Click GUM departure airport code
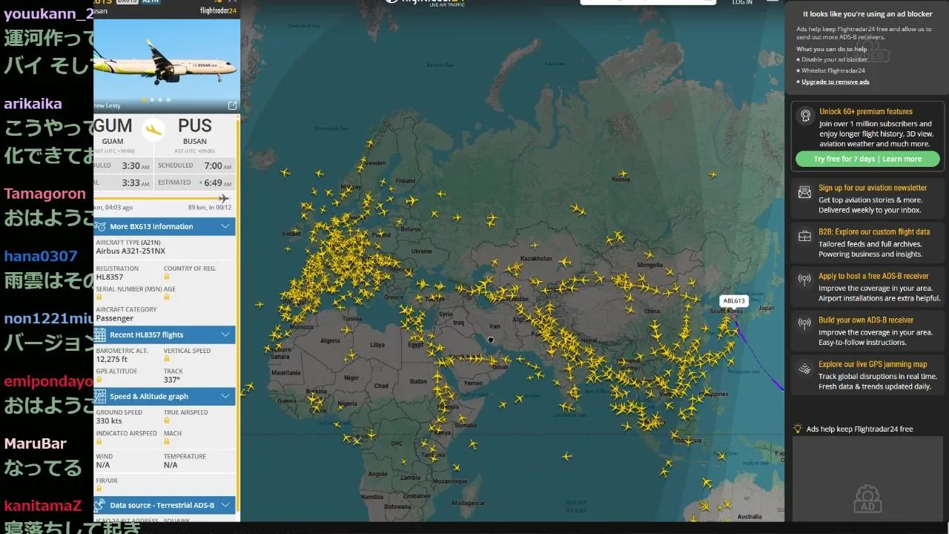Viewport: 949px width, 534px height. 113,125
